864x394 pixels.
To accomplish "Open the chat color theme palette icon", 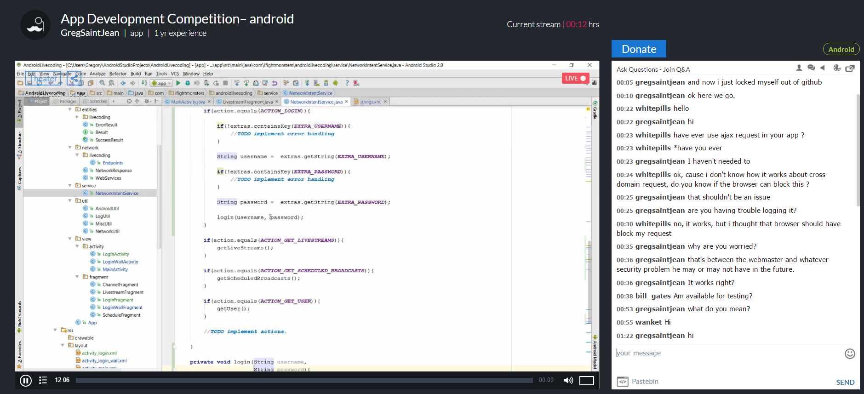I will [837, 68].
